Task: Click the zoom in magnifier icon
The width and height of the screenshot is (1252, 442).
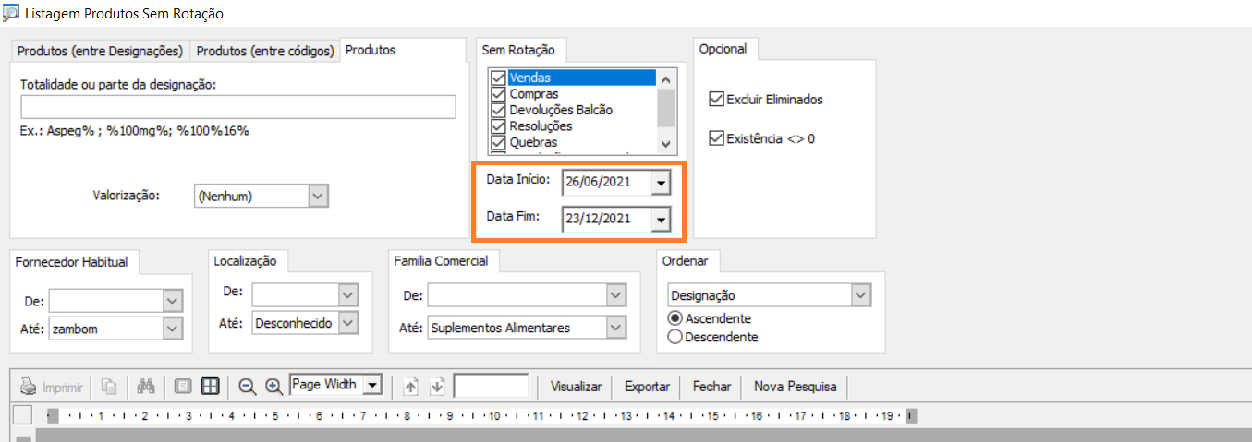Action: pyautogui.click(x=273, y=387)
